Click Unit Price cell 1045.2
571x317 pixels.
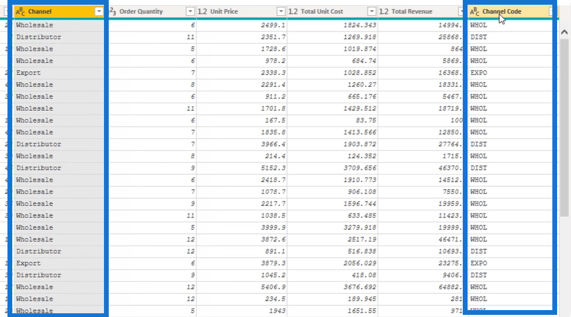point(242,275)
